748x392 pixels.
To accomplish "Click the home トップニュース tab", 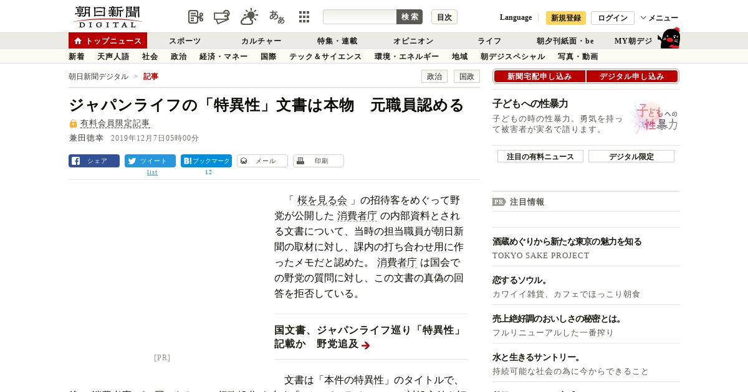I will point(108,40).
